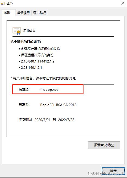Click the validity end date 2022/7/22
This screenshot has width=127, height=178.
coord(66,120)
